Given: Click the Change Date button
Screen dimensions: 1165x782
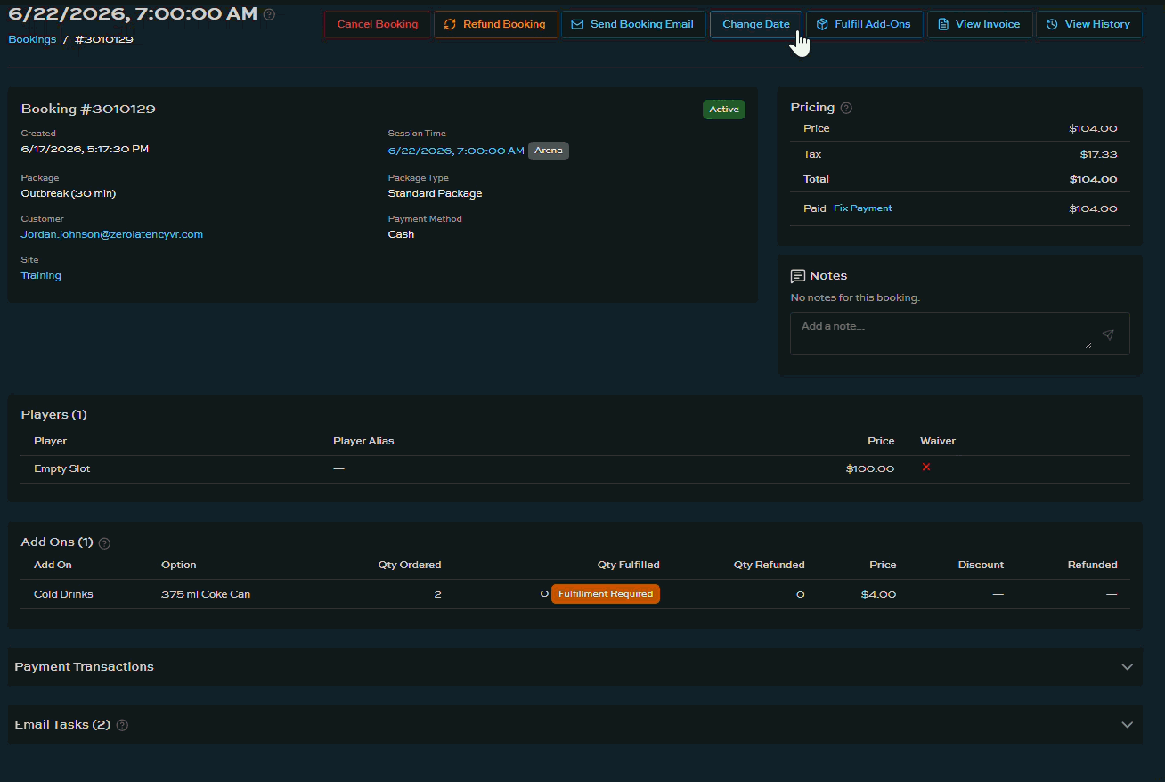Looking at the screenshot, I should (x=756, y=24).
